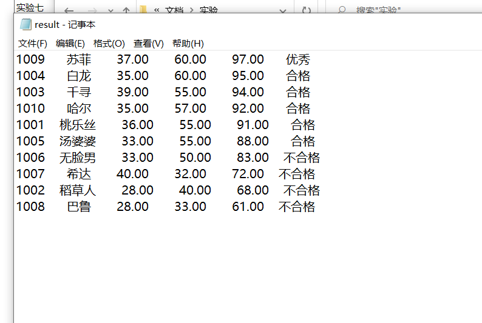The width and height of the screenshot is (482, 323).
Task: Click the total 94.00
Action: [x=248, y=92]
